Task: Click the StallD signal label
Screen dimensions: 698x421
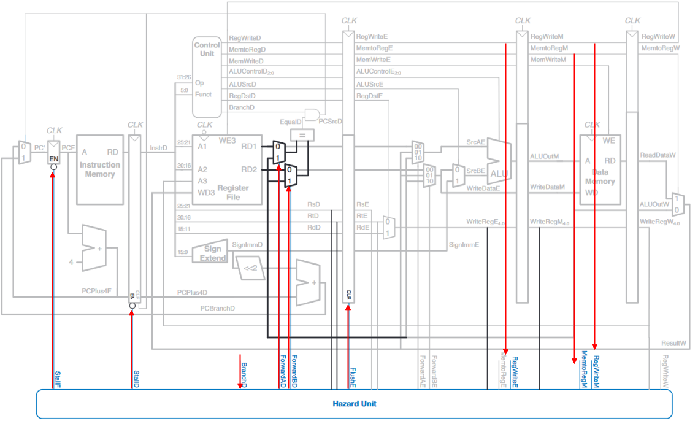Action: point(136,378)
